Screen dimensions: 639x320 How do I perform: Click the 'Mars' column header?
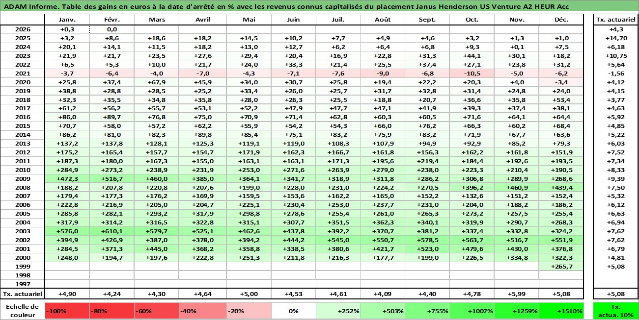(156, 20)
